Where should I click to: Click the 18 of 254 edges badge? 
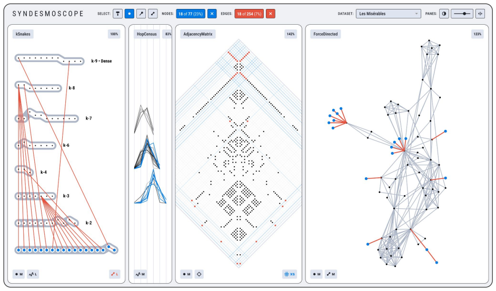[249, 14]
